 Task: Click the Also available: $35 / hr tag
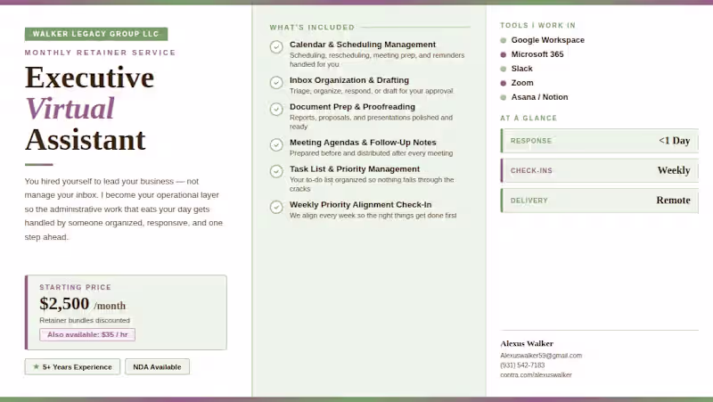coord(87,334)
